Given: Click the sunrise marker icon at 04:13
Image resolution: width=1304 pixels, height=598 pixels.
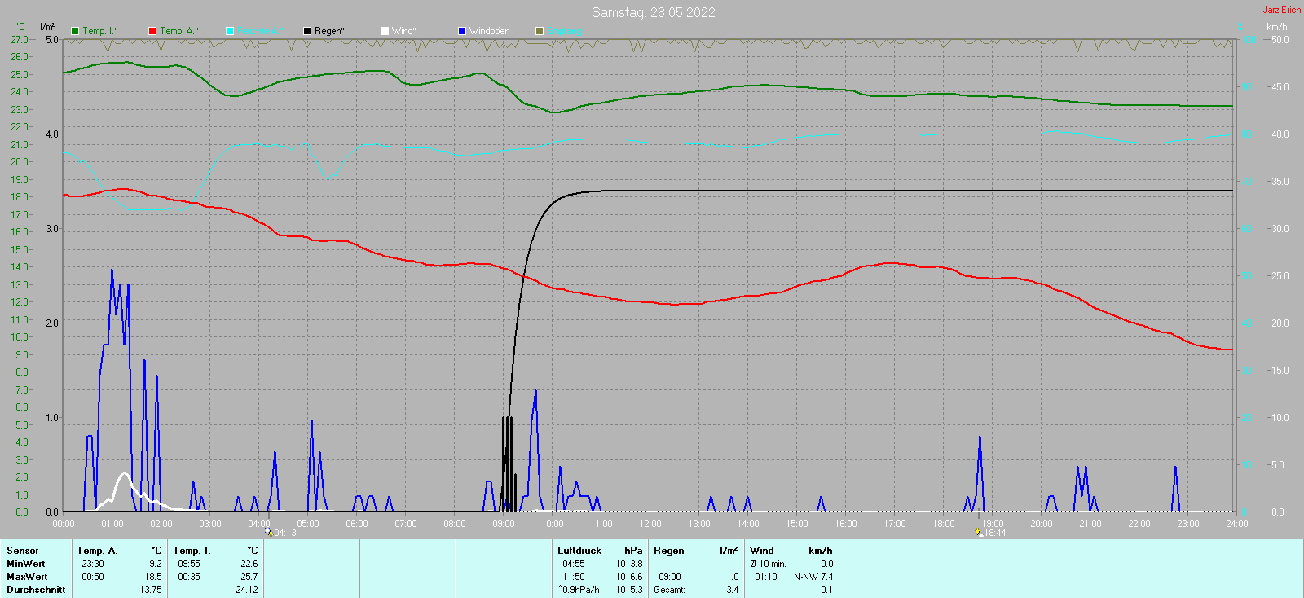Looking at the screenshot, I should pos(268,532).
